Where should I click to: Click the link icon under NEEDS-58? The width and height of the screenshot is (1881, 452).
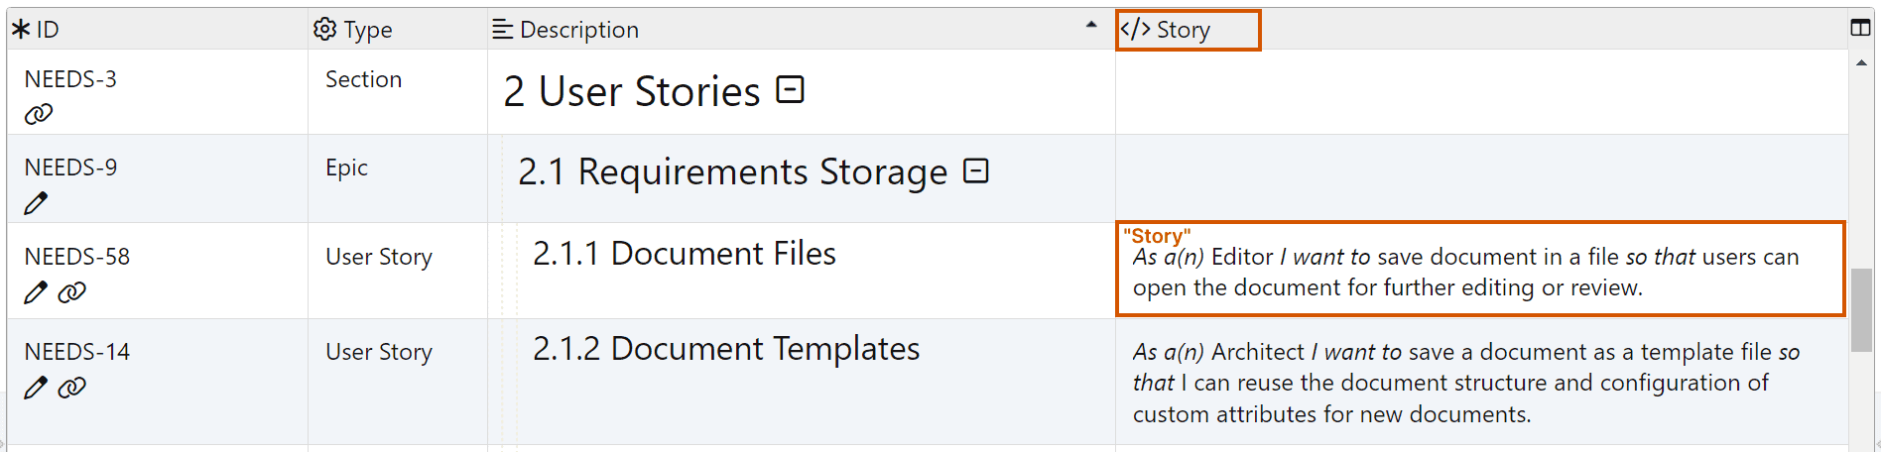click(71, 292)
